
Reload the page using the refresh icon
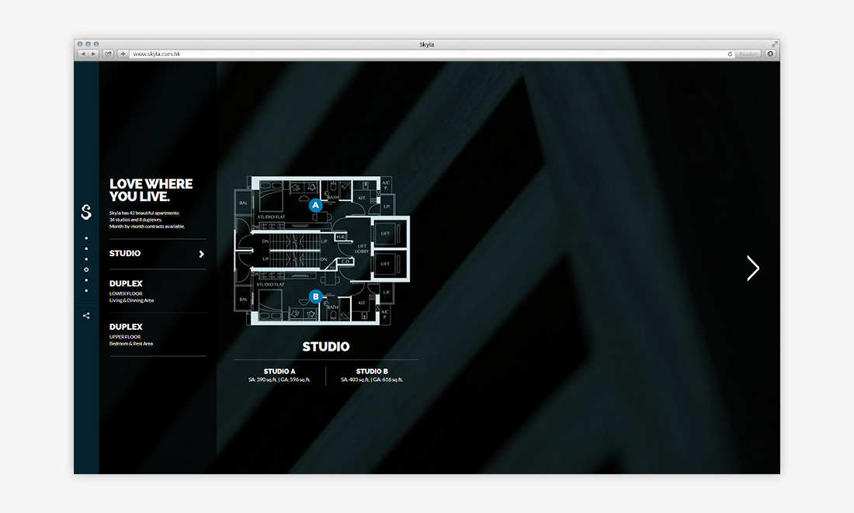[x=730, y=54]
